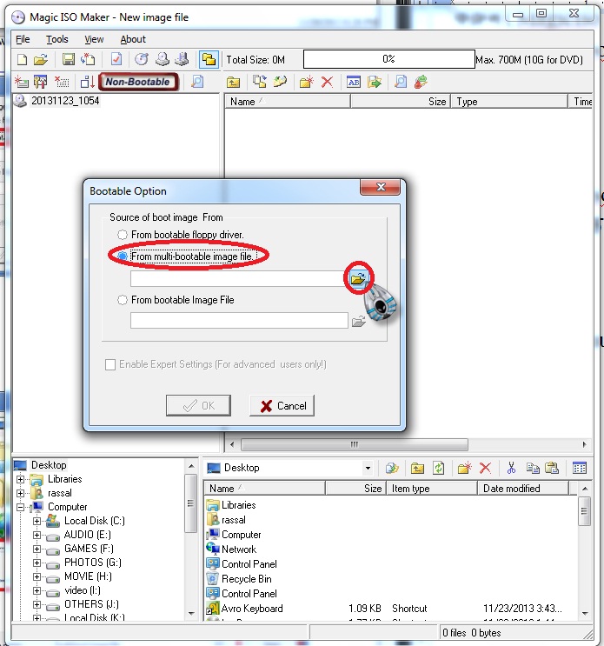Click the Cancel button in Bootable Option
Viewport: 604px width, 646px height.
click(282, 406)
